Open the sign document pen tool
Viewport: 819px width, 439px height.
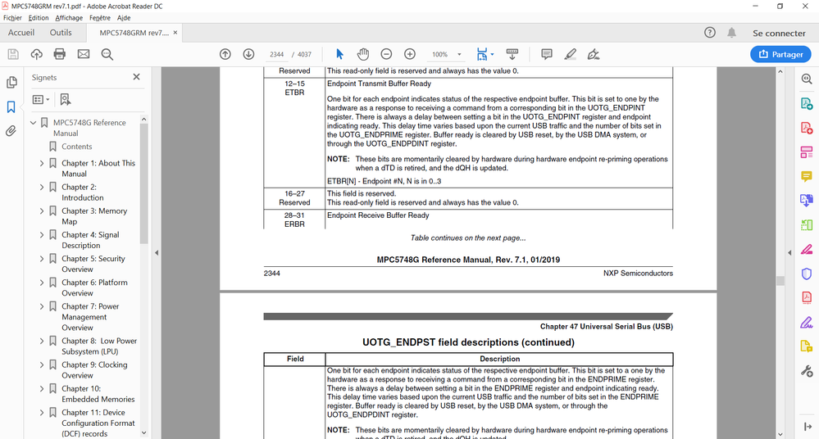point(594,54)
